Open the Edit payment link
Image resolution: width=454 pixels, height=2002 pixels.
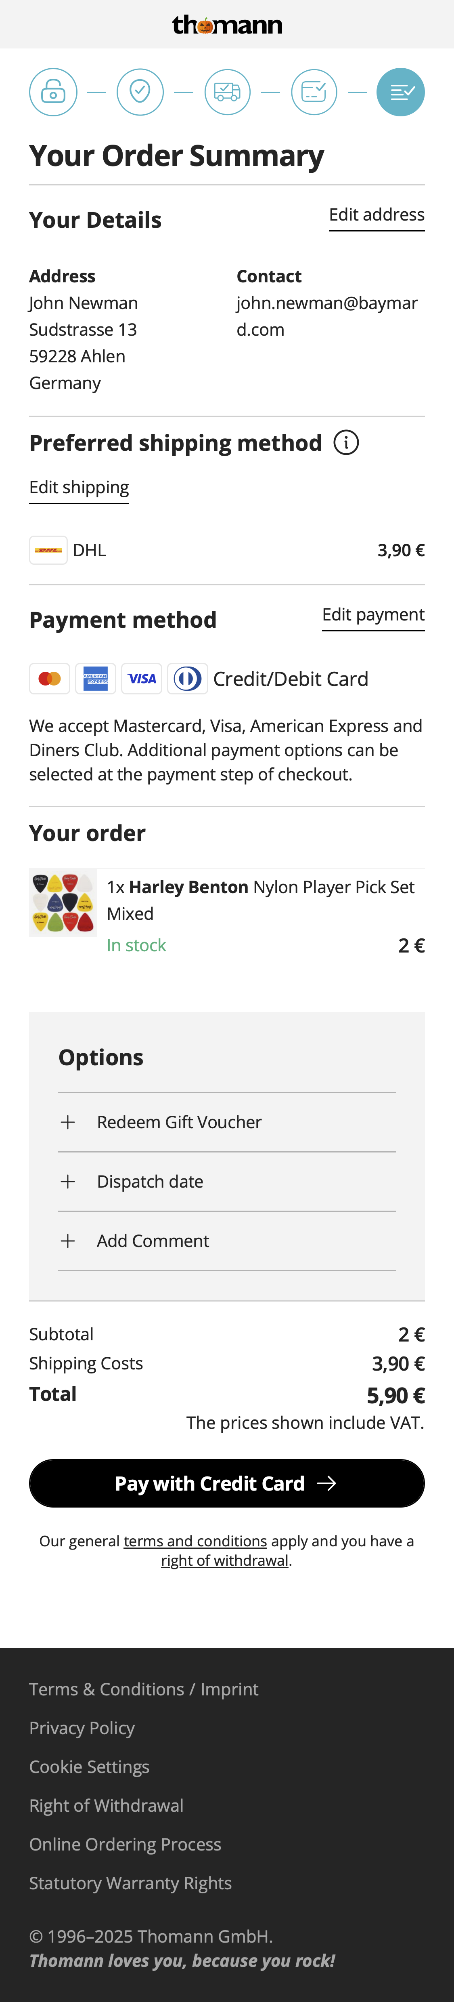pyautogui.click(x=373, y=615)
